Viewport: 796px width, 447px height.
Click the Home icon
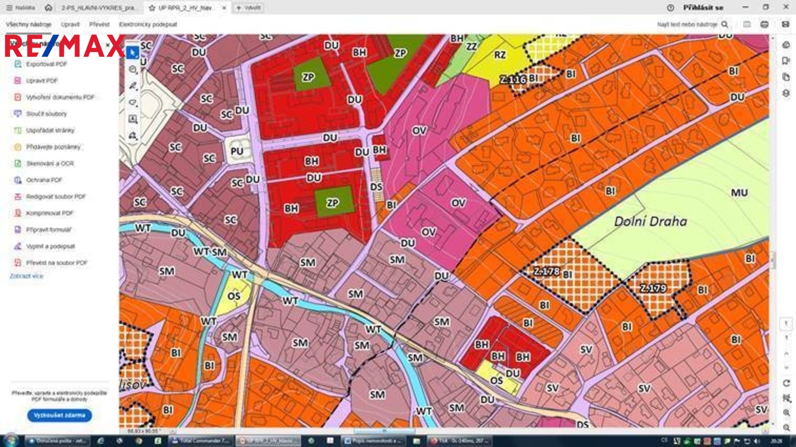[x=48, y=8]
